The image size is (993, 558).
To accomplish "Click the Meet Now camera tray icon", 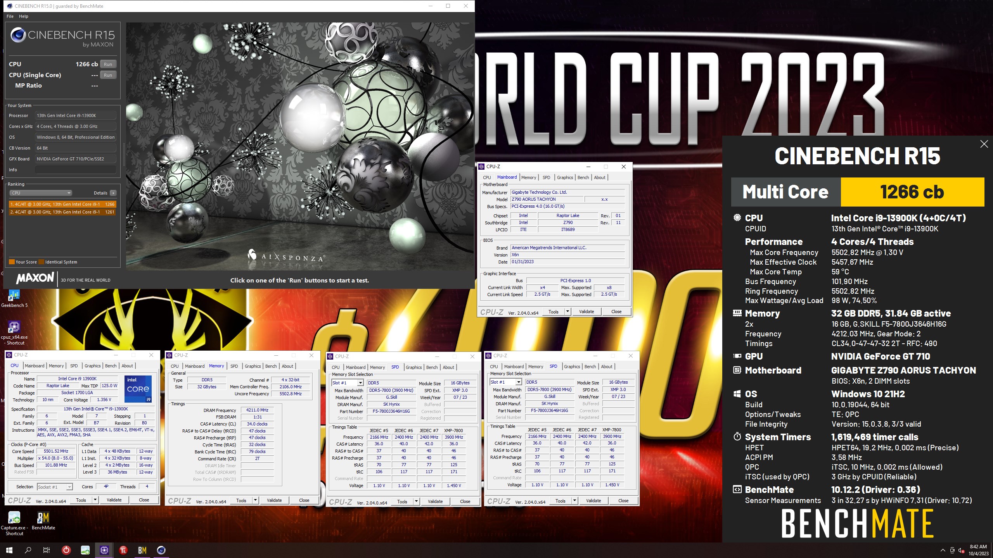I will pos(952,550).
